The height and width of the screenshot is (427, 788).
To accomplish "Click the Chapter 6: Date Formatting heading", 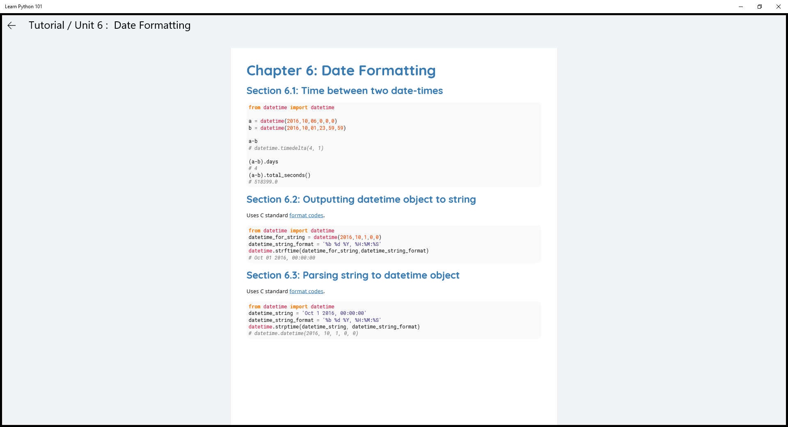I will [341, 71].
